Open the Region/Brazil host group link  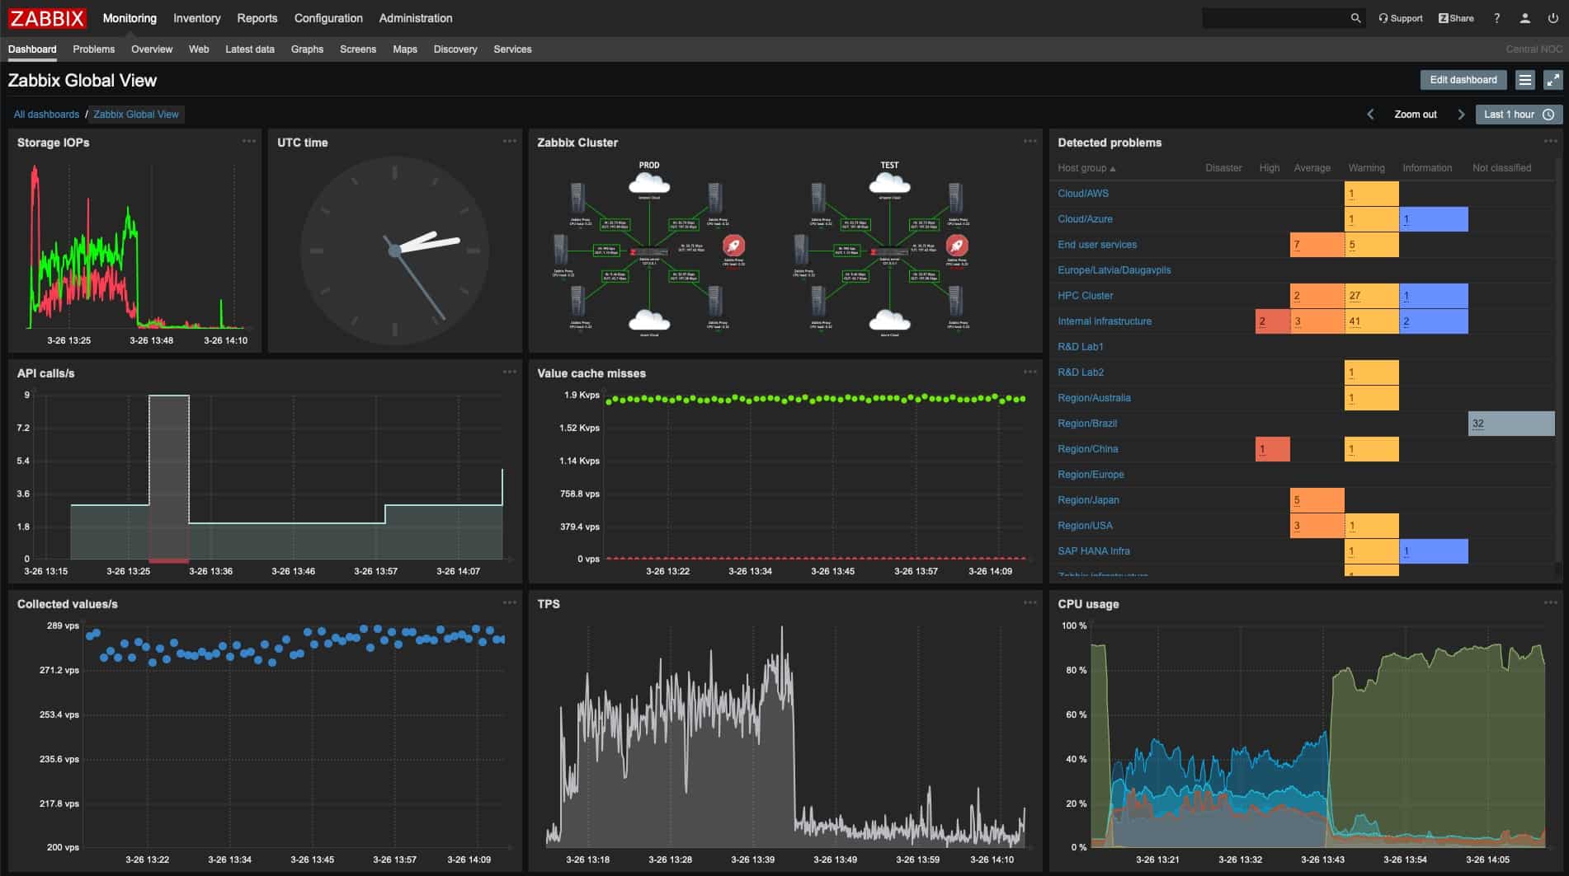(1087, 424)
